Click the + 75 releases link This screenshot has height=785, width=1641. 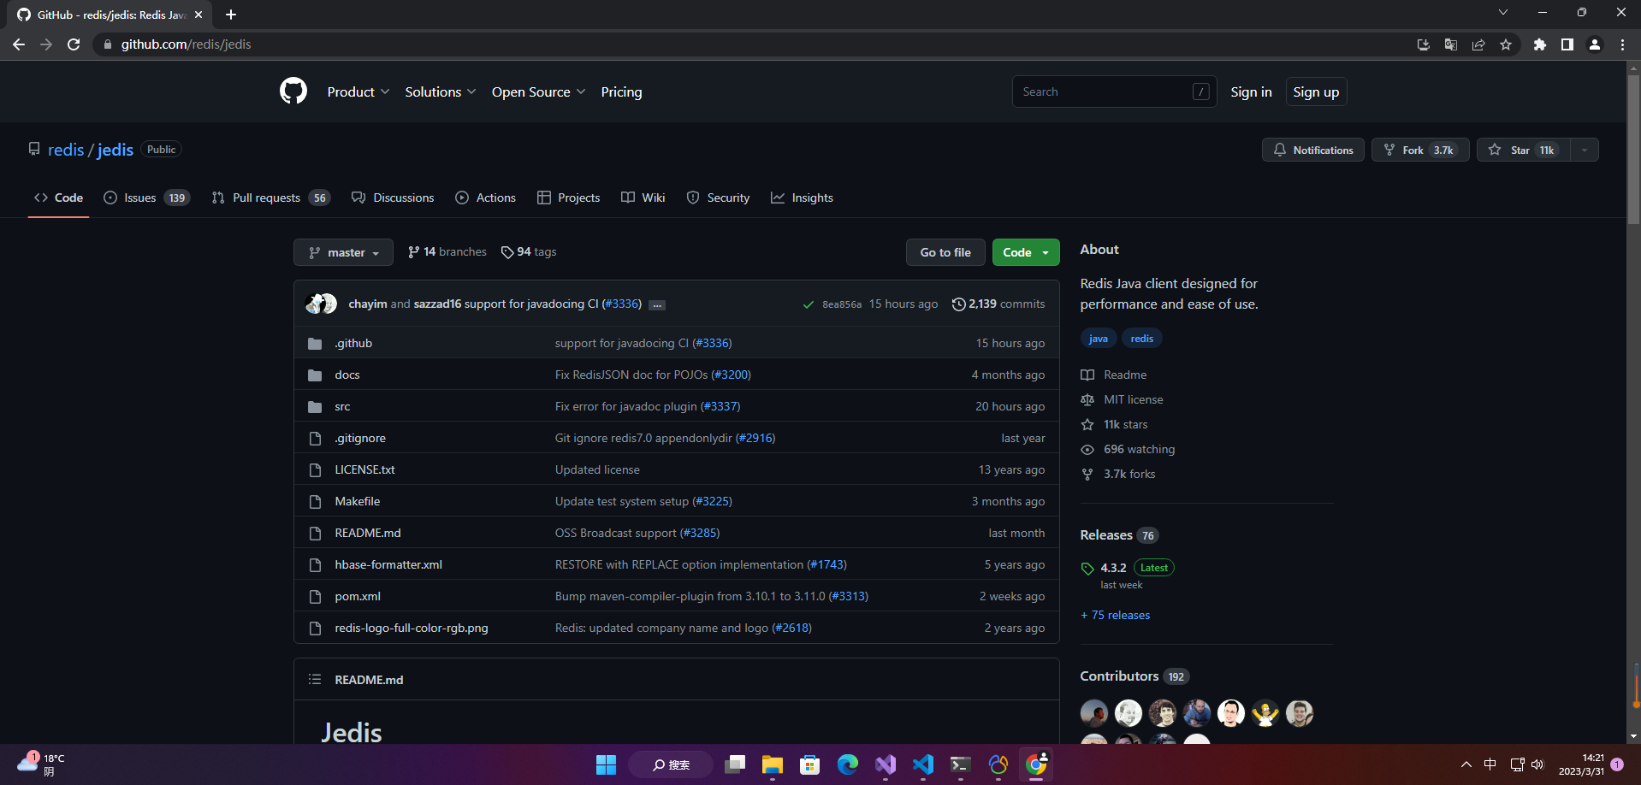coord(1116,615)
